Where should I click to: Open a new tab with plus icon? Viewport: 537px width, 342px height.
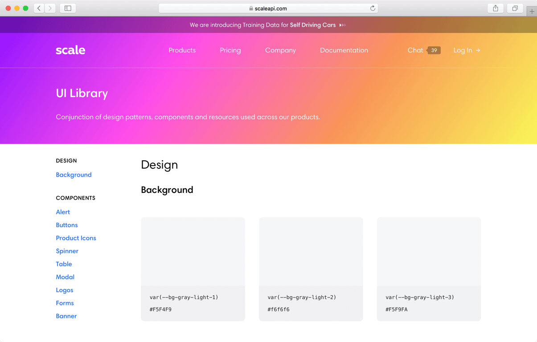point(532,11)
